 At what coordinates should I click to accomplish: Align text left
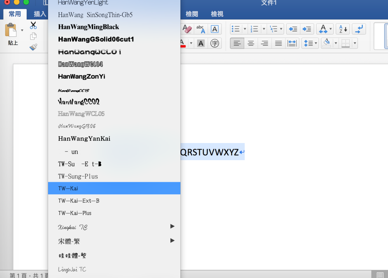coord(237,43)
